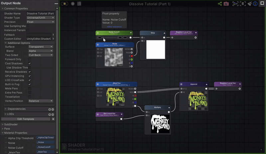The width and height of the screenshot is (266, 154).
Task: Click the Shader Name input field
Action: coord(41,13)
